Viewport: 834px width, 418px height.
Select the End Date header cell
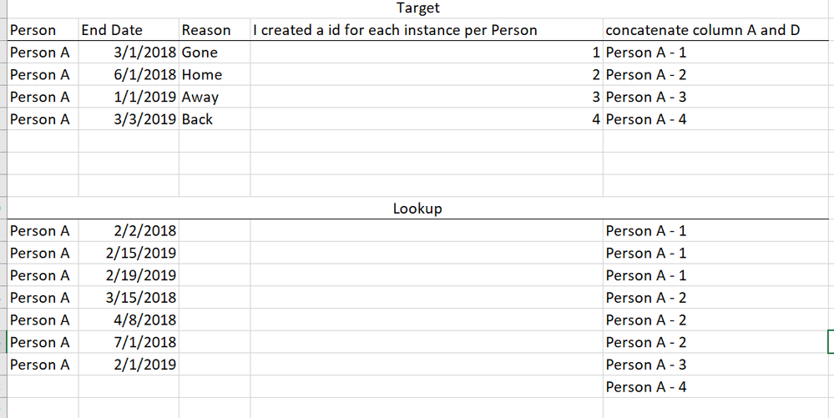point(112,30)
